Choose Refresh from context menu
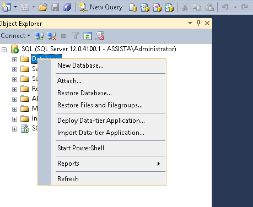Image resolution: width=253 pixels, height=207 pixels. coord(109,179)
